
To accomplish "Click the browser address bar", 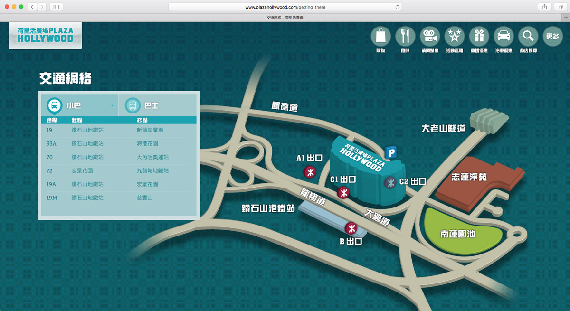I will pyautogui.click(x=285, y=7).
